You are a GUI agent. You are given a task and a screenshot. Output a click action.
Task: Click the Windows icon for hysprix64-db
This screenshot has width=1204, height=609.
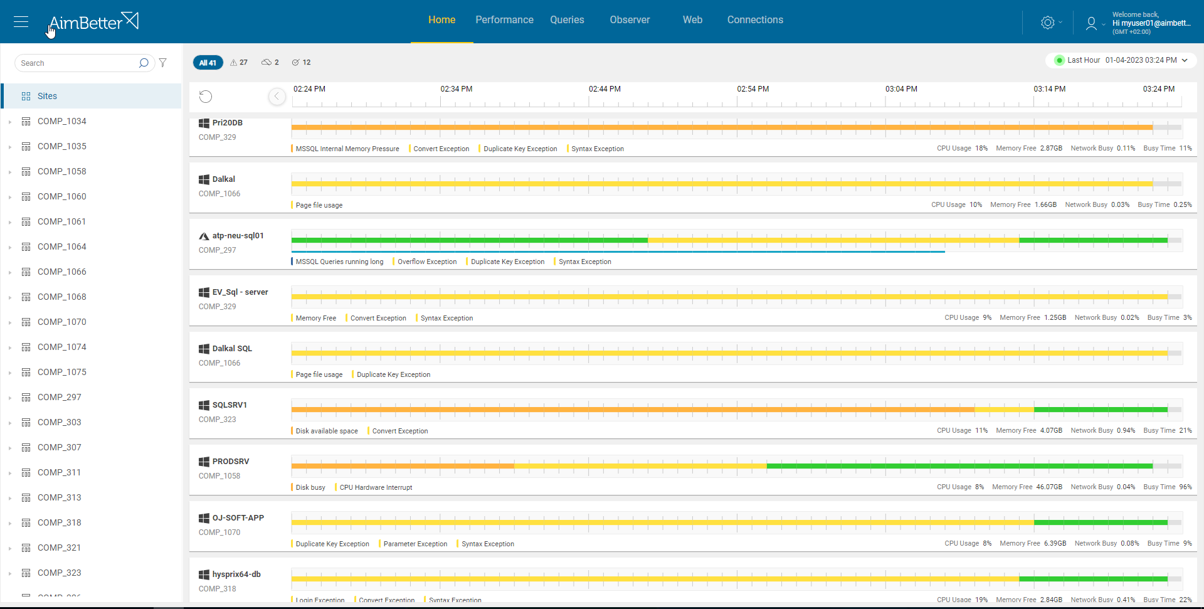pos(204,575)
